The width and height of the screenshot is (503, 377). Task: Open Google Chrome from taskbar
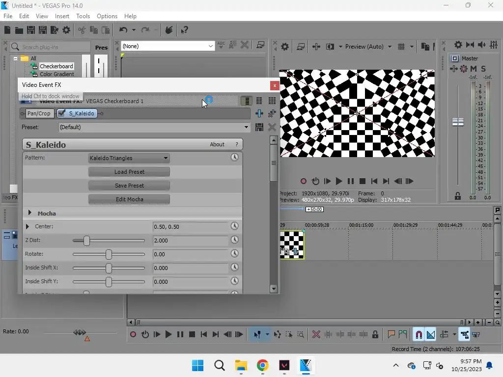262,365
